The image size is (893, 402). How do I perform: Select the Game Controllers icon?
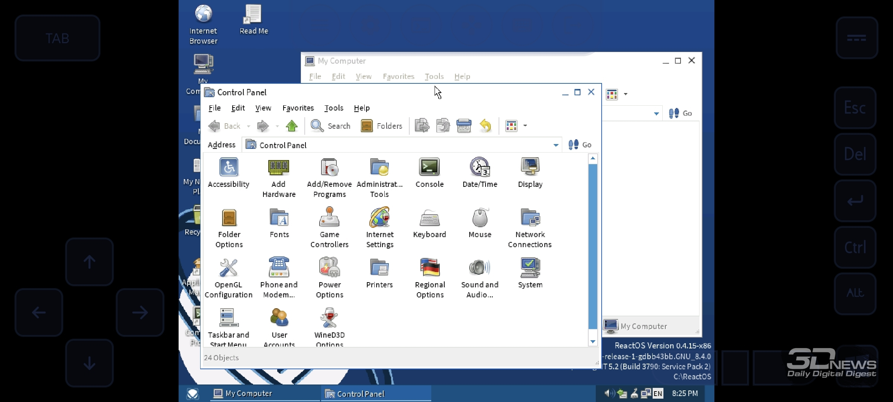tap(329, 218)
